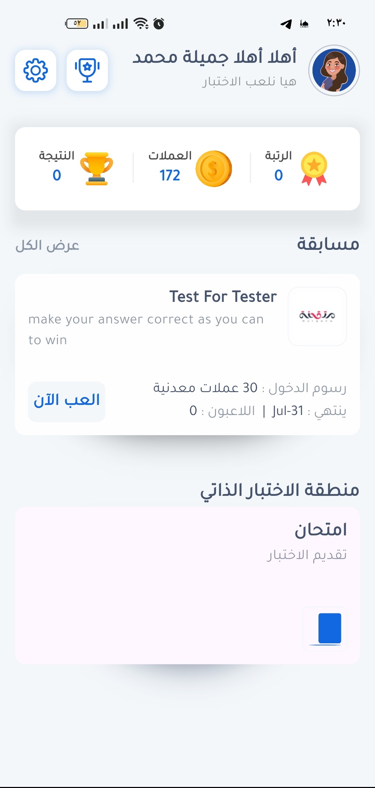Tap the العب الآن play now button
The width and height of the screenshot is (375, 788).
[67, 401]
